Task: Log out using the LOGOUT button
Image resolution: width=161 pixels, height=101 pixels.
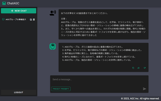Action: (x=19, y=92)
